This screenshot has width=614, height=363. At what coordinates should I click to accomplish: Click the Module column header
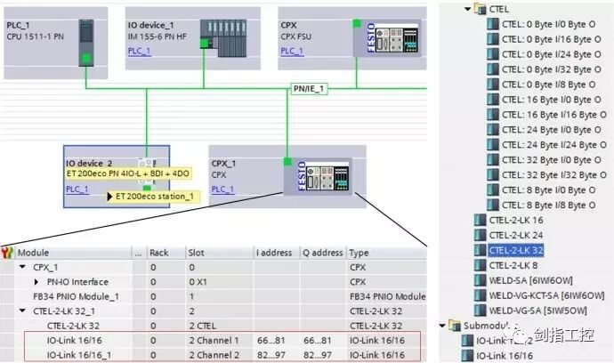coord(73,253)
